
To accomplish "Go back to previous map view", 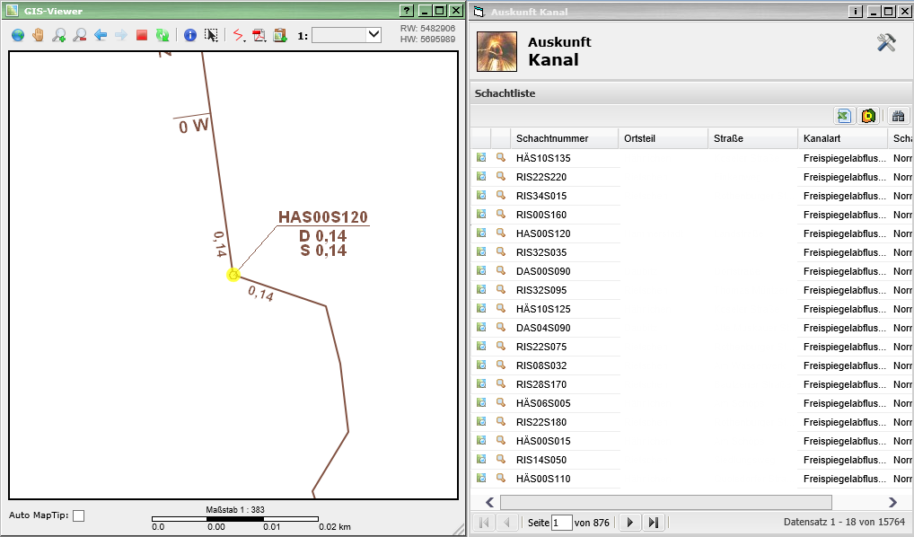I will (101, 35).
